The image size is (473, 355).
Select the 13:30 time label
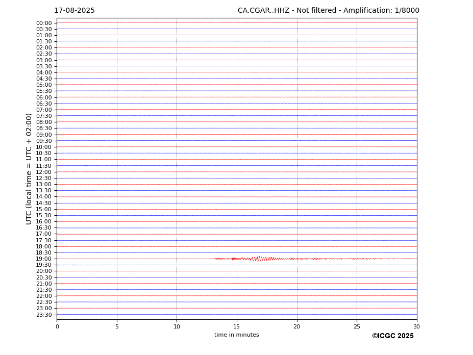[x=44, y=191]
